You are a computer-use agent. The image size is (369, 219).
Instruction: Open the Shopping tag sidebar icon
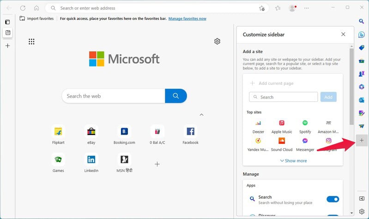tap(362, 47)
